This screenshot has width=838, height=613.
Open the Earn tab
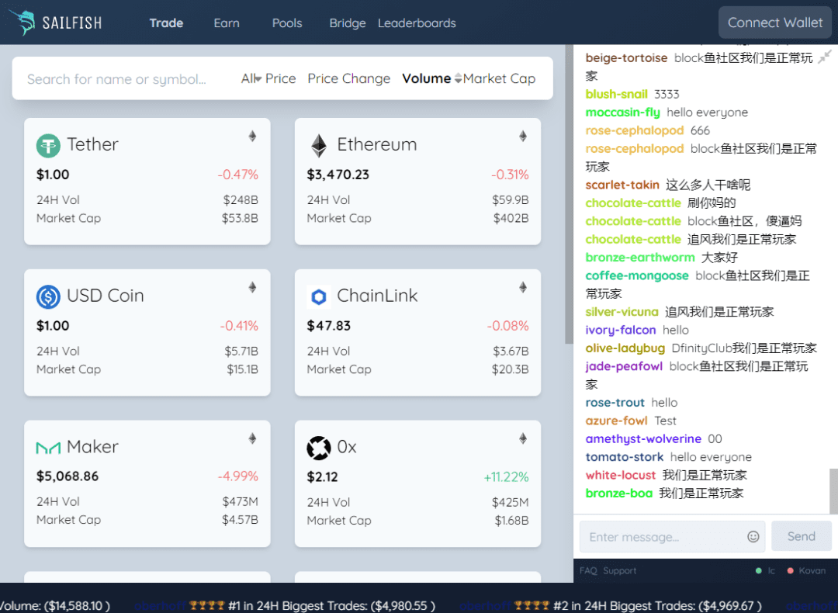pos(227,23)
